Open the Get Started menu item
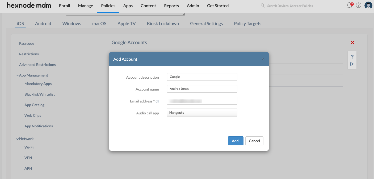The width and height of the screenshot is (374, 179). pyautogui.click(x=217, y=6)
